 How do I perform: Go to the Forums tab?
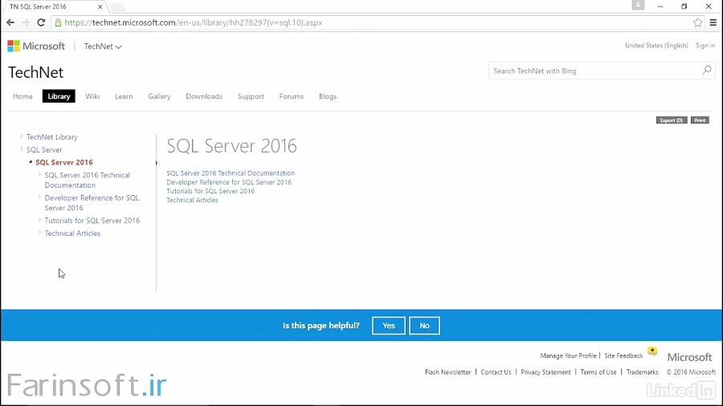pos(291,96)
